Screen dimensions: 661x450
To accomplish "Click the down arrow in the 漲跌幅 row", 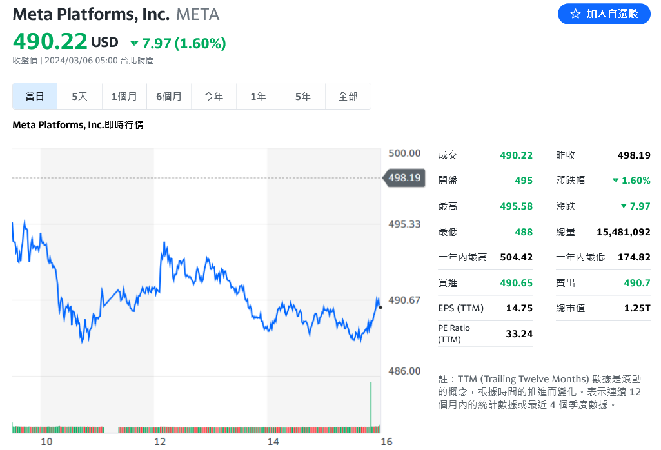I will click(615, 181).
